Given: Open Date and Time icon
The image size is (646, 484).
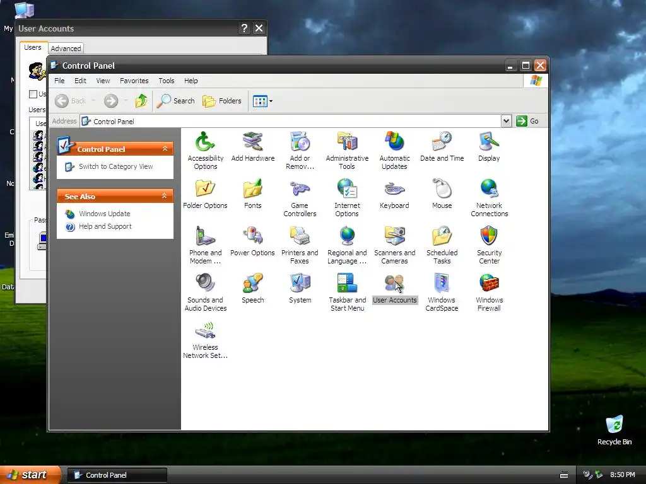Looking at the screenshot, I should (442, 147).
